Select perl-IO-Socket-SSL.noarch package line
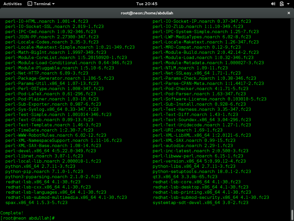Image resolution: width=294 pixels, height=221 pixels. tap(54, 26)
